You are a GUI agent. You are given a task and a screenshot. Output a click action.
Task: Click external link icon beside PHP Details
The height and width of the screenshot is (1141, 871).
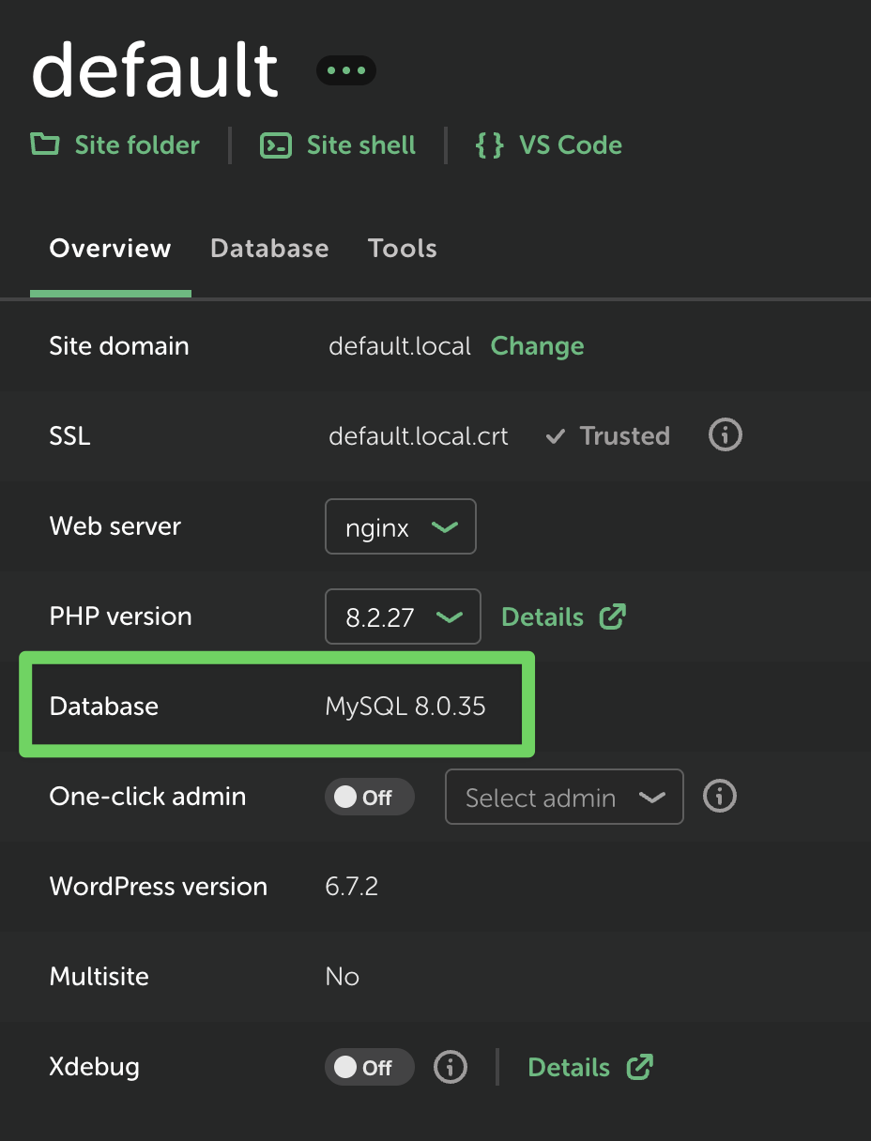(x=613, y=616)
